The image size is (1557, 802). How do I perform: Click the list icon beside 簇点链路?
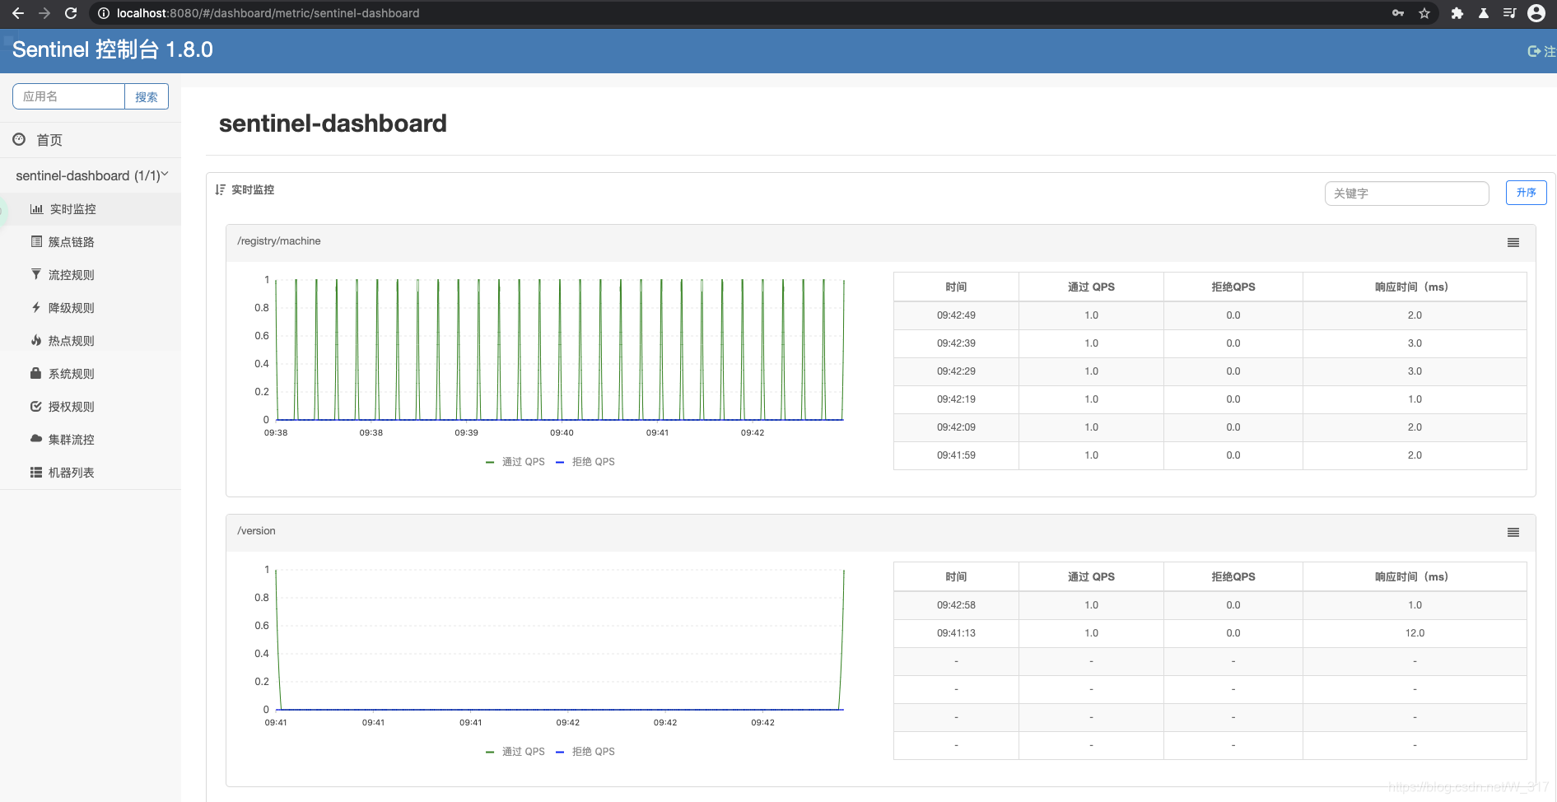point(36,241)
